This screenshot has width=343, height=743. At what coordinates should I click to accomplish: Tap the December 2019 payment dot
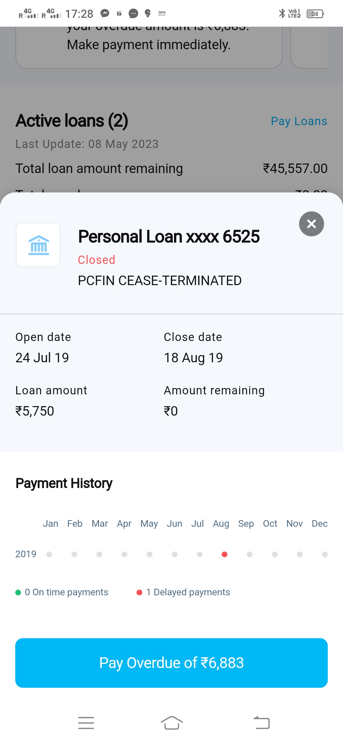pos(325,554)
